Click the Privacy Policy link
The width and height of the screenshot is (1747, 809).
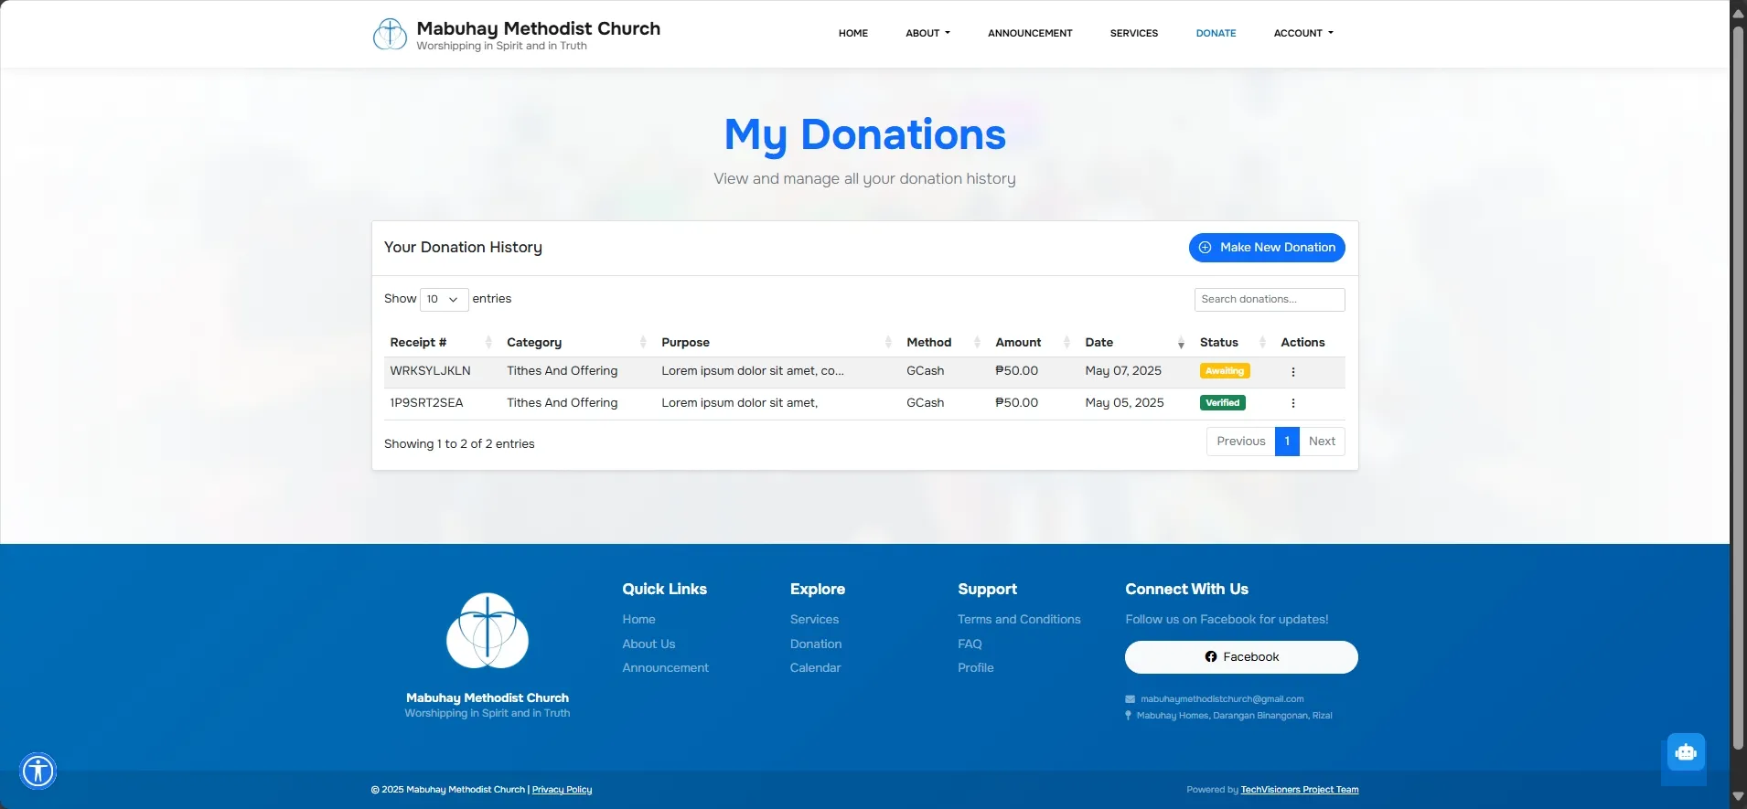[562, 790]
